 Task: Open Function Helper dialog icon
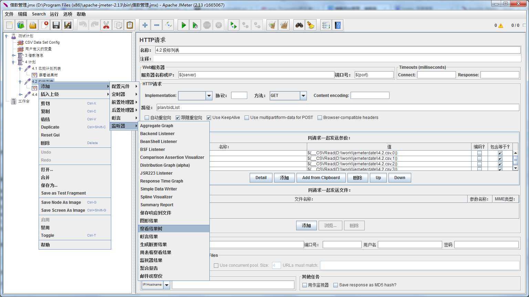click(x=326, y=25)
